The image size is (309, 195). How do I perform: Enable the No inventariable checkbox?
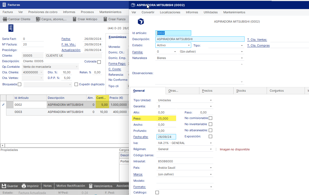(211, 124)
